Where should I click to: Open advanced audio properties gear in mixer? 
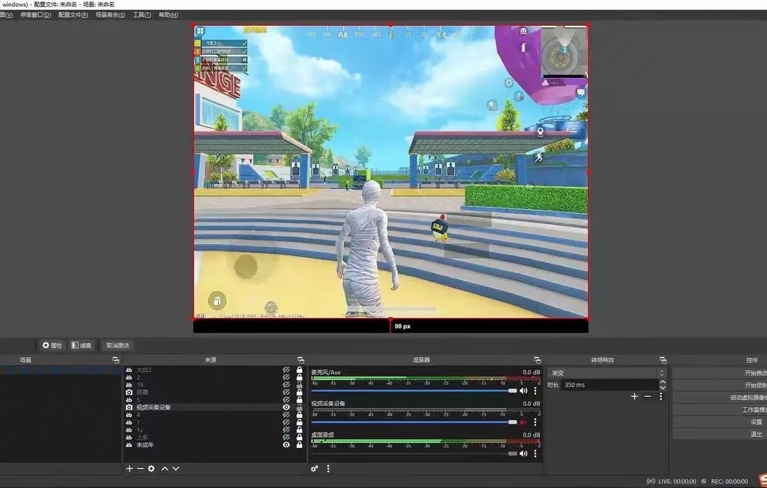314,468
